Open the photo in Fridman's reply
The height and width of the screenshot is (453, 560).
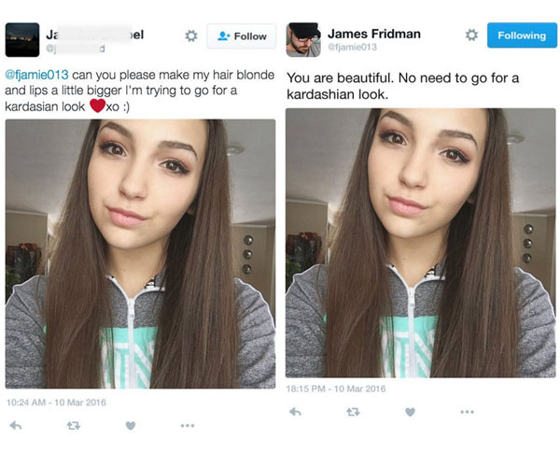click(421, 243)
